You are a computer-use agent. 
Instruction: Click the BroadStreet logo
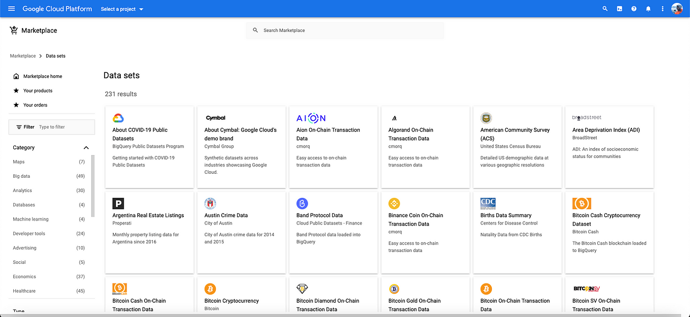(587, 118)
